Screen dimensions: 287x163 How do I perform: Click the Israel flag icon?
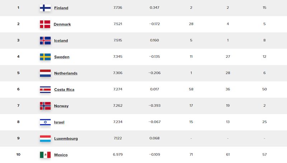(x=45, y=122)
